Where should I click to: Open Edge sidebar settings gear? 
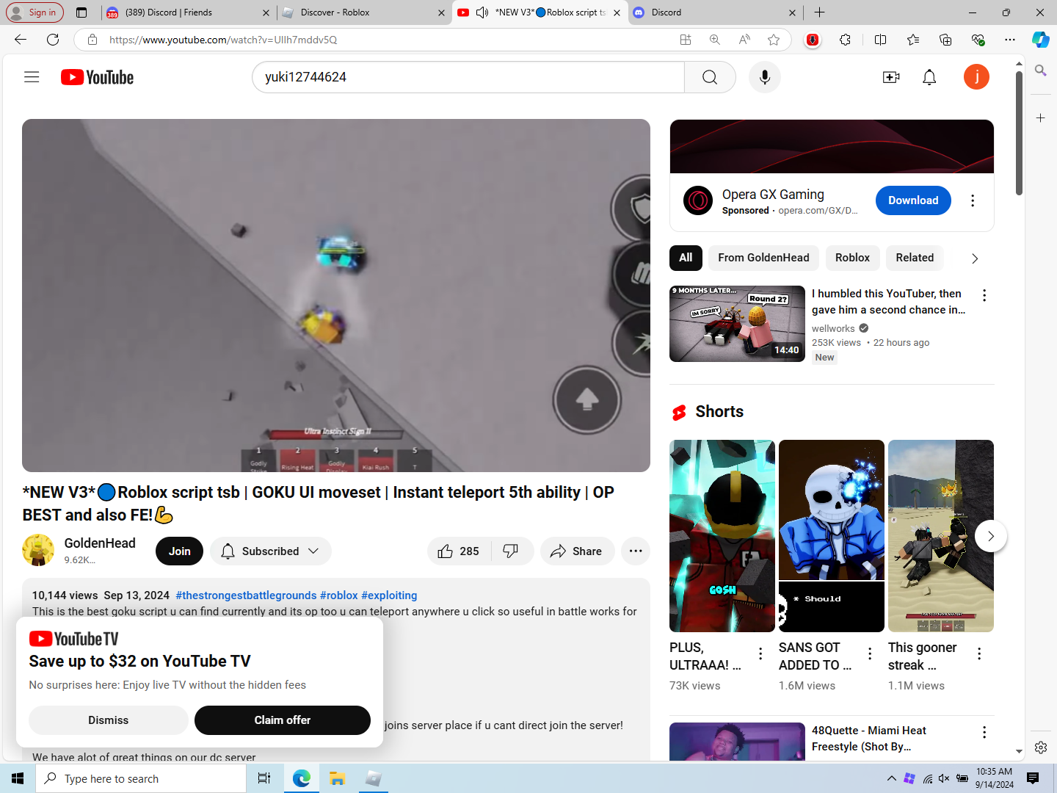coord(1041,747)
